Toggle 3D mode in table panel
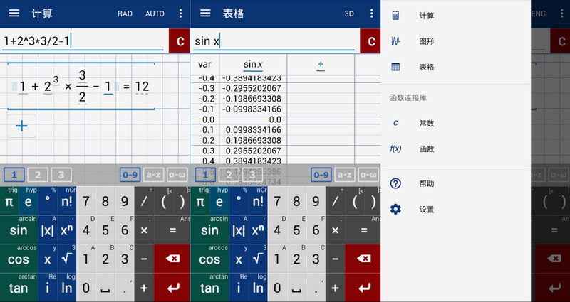Screen dimensions: 570x302 tap(349, 14)
